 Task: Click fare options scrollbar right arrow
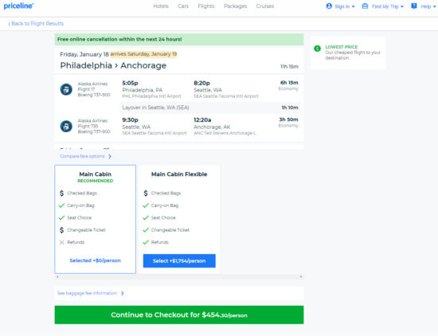pyautogui.click(x=301, y=277)
